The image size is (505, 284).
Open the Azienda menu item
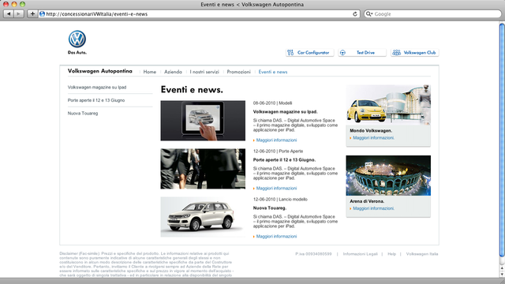pyautogui.click(x=173, y=72)
